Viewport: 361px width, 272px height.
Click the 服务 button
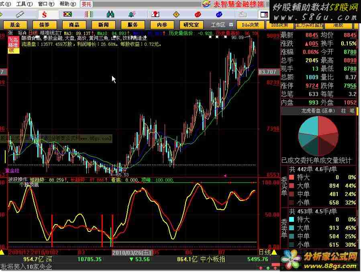[x=133, y=25]
